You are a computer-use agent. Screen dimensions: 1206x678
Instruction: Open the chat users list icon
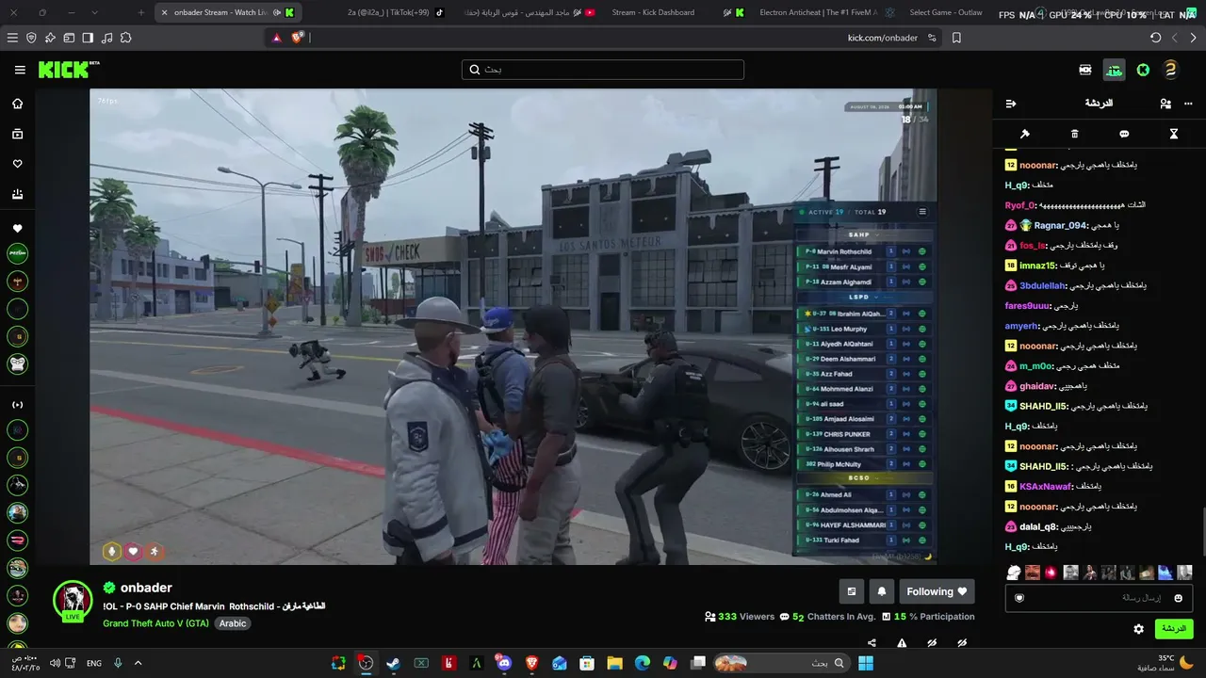click(1165, 104)
